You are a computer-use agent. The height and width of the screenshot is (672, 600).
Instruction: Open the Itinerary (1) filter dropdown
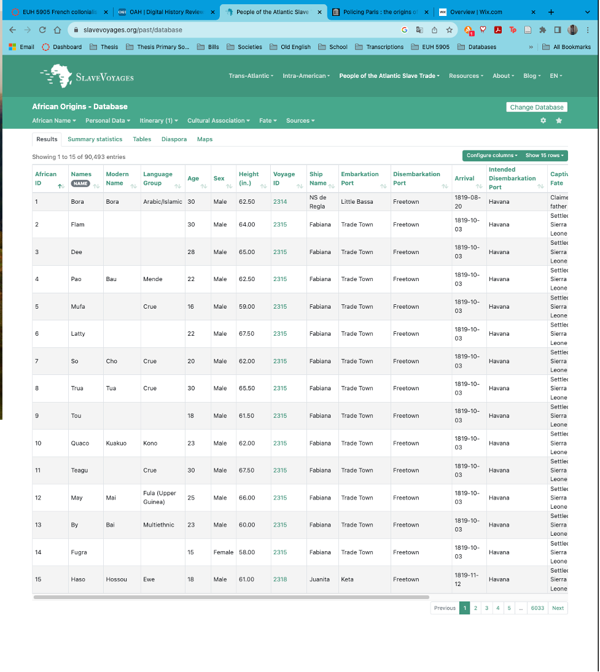click(158, 121)
